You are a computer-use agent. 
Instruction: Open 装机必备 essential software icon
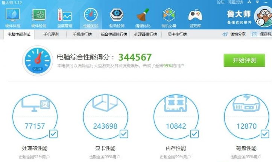coord(169,15)
